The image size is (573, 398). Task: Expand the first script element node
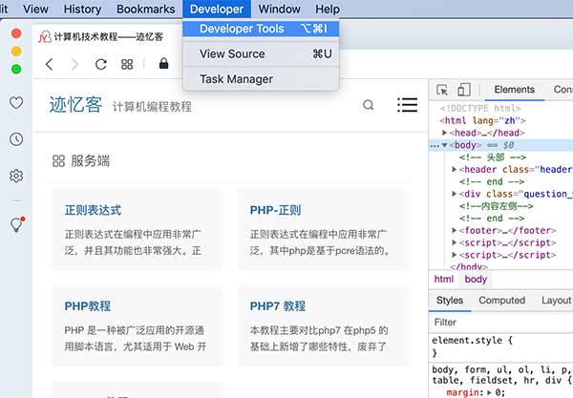tap(454, 242)
